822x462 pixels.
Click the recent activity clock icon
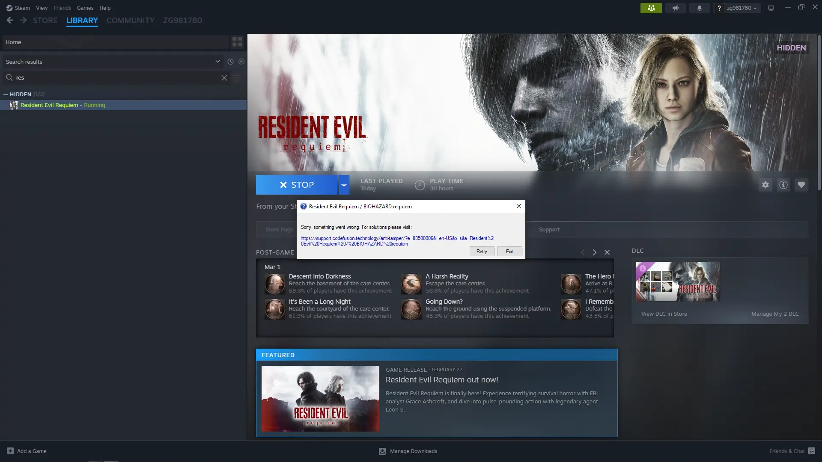pos(230,62)
